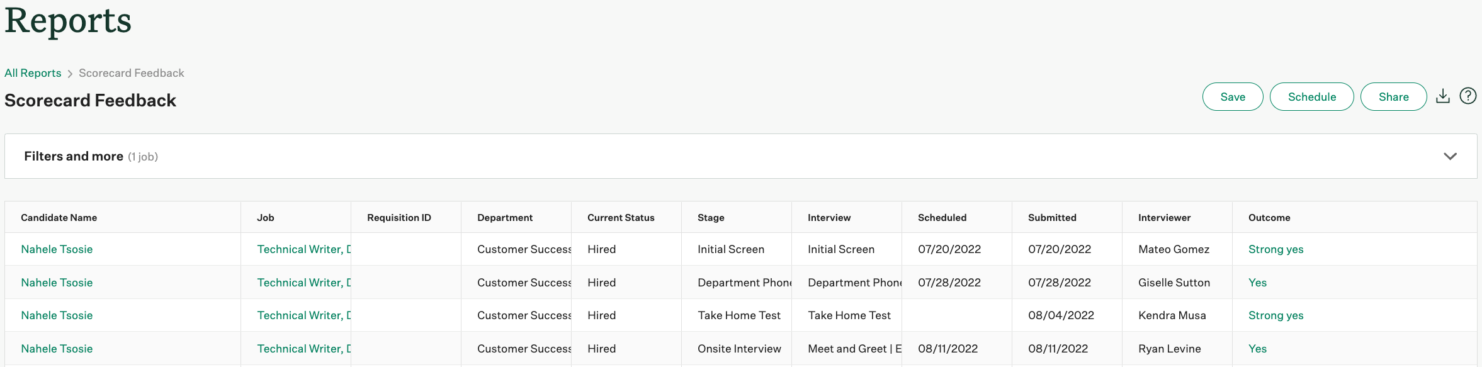Open Nahele Tsosie in the Take Home Test row
The height and width of the screenshot is (367, 1482).
tap(57, 315)
